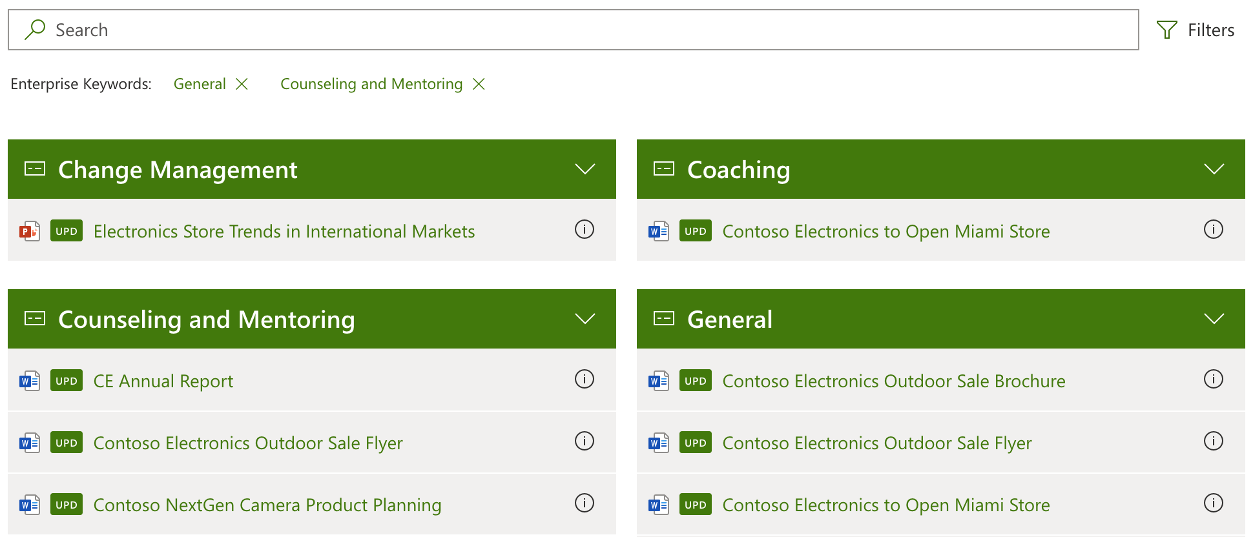Click Word icon of Outdoor Sale Brochure

click(659, 381)
